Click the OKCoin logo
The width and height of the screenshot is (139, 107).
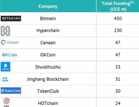point(10,55)
